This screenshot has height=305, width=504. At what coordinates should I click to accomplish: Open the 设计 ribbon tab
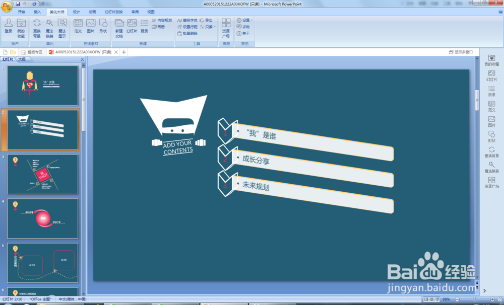click(x=77, y=12)
